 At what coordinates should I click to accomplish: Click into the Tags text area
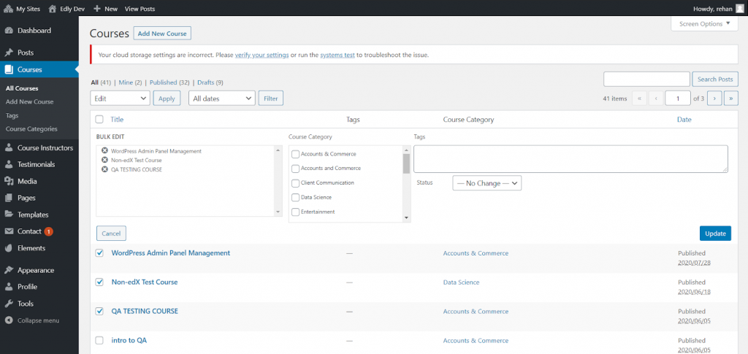570,158
